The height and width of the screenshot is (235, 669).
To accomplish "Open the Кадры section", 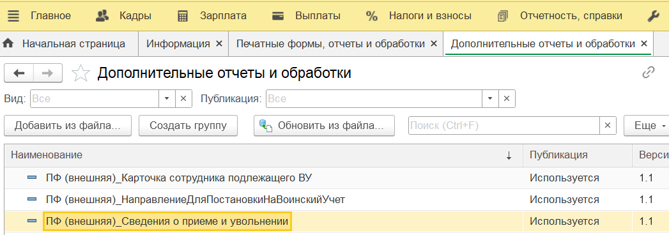I will [124, 16].
